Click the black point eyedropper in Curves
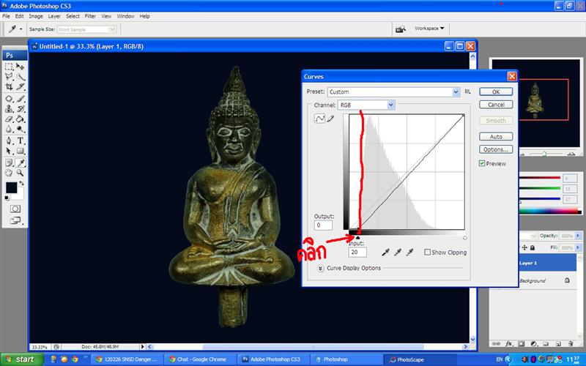 (386, 253)
